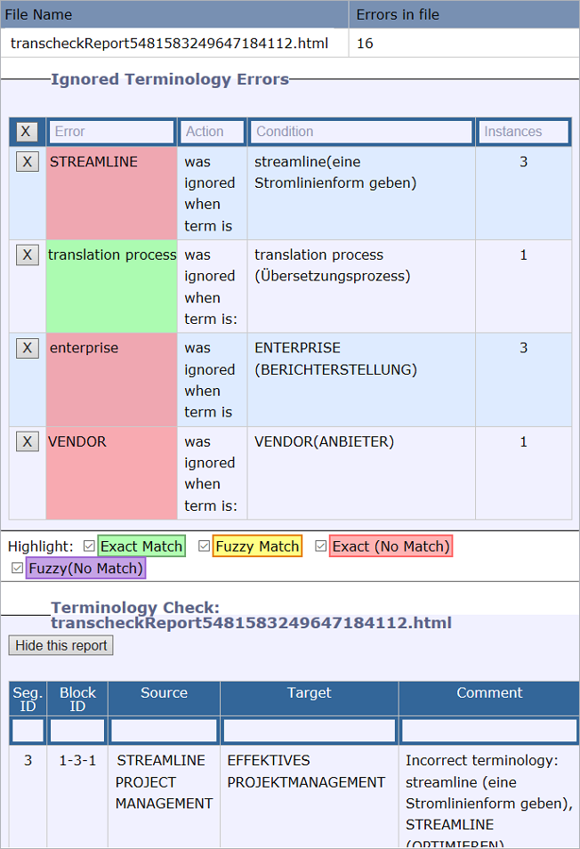This screenshot has height=849, width=580.
Task: Toggle the Exact Match highlight checkbox
Action: tap(89, 546)
